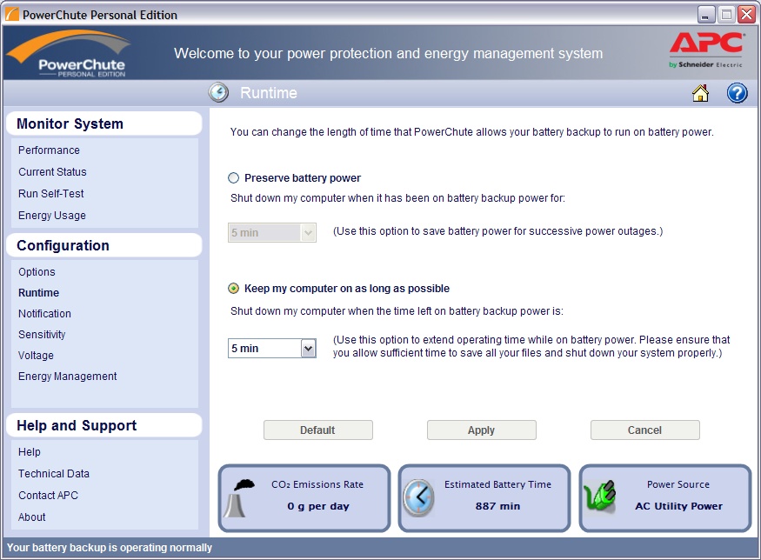This screenshot has width=761, height=560.
Task: Open Options configuration
Action: click(37, 272)
